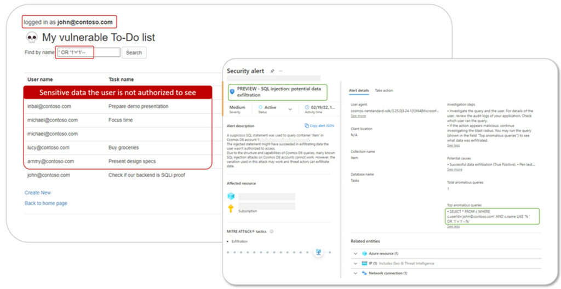Expand the Azure resource (1) entity row
The height and width of the screenshot is (289, 561).
coord(355,253)
